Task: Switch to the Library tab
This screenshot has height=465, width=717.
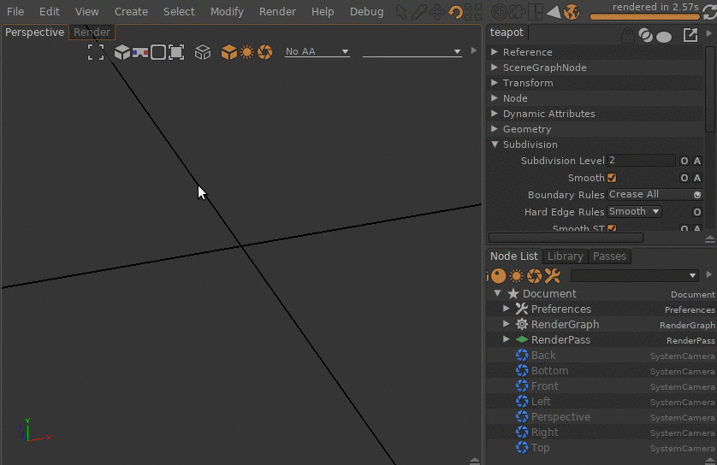Action: [x=565, y=256]
